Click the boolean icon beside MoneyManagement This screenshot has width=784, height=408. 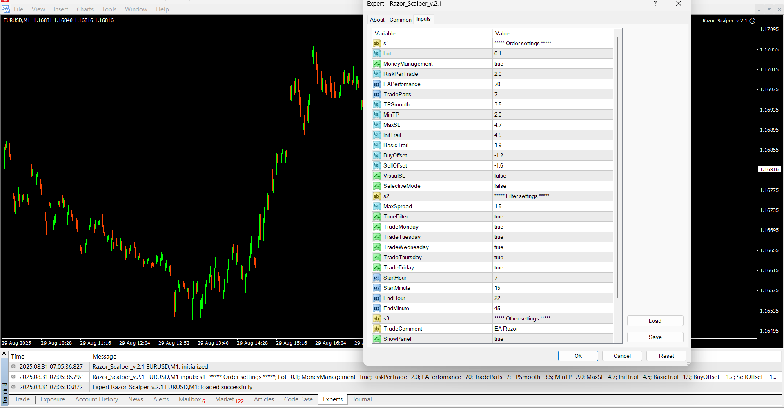click(x=376, y=64)
